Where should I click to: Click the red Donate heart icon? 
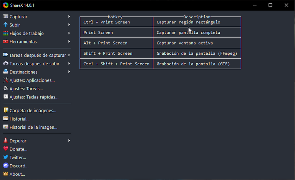tap(6, 149)
